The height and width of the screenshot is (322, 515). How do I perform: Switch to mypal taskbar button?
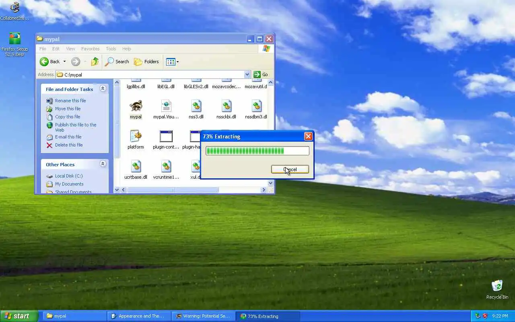pyautogui.click(x=74, y=316)
